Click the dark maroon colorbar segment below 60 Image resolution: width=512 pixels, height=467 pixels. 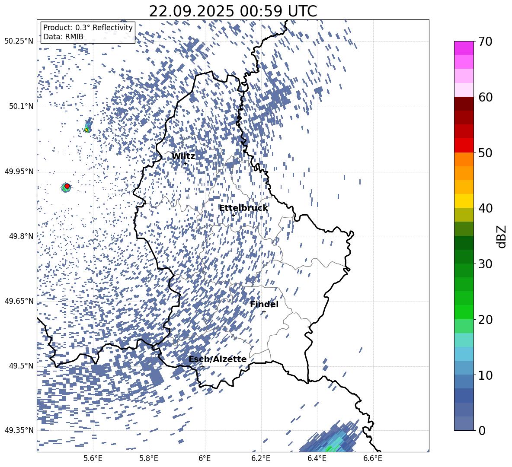(464, 104)
